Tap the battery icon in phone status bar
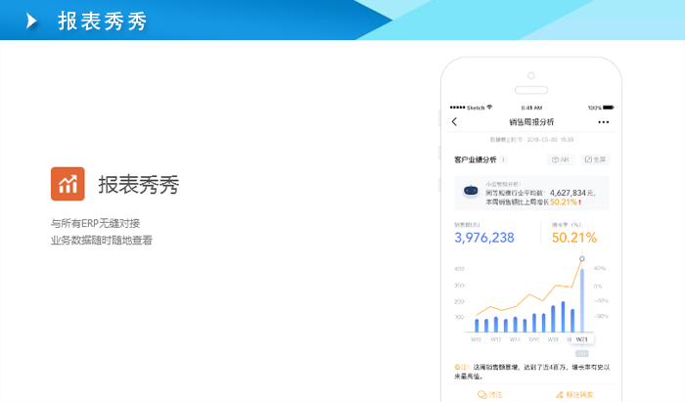This screenshot has width=685, height=402. pyautogui.click(x=609, y=108)
